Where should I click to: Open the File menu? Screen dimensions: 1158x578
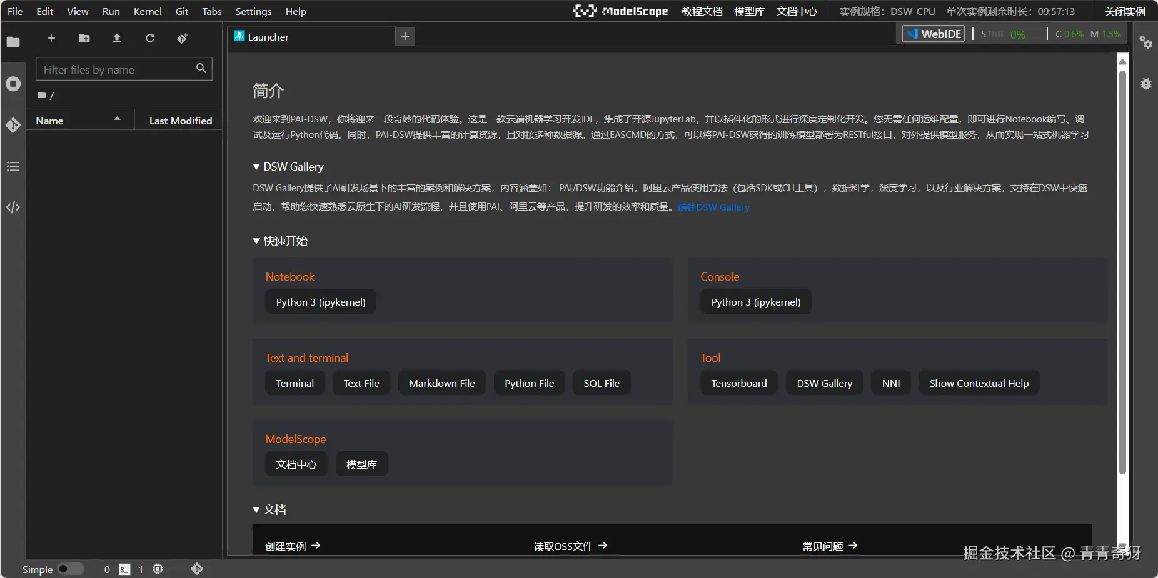pos(15,11)
